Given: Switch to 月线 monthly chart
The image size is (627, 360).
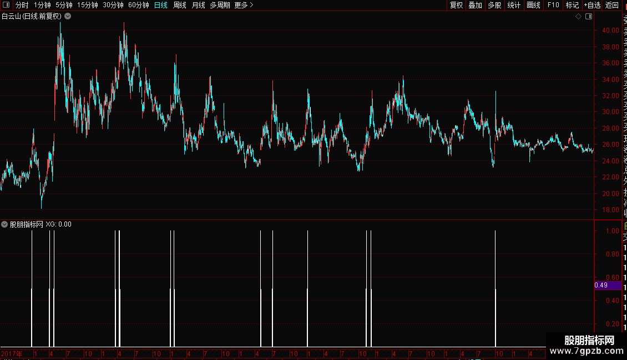Looking at the screenshot, I should pyautogui.click(x=198, y=5).
